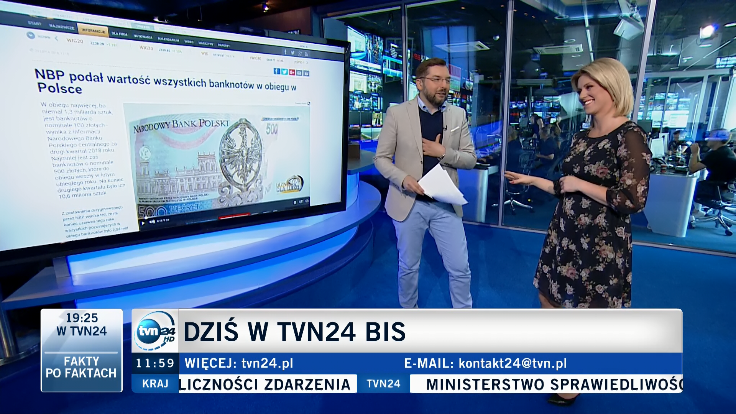Click the fullscreen icon on the video player

307,201
